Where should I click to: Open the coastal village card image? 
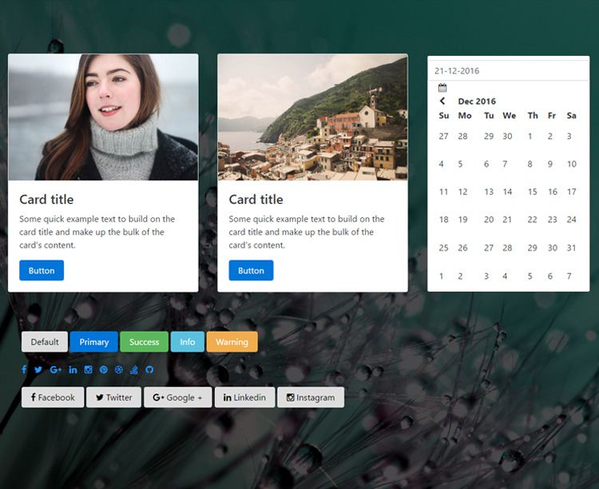(x=312, y=117)
